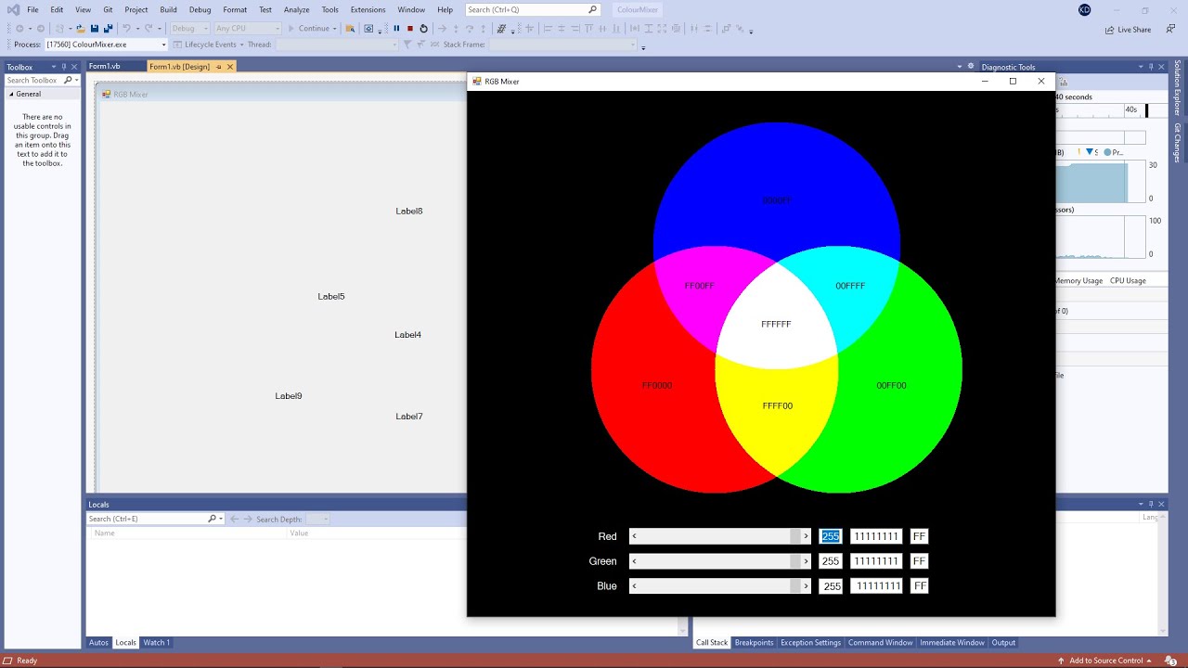Restart the application with the Restart icon
The height and width of the screenshot is (668, 1188).
423,29
